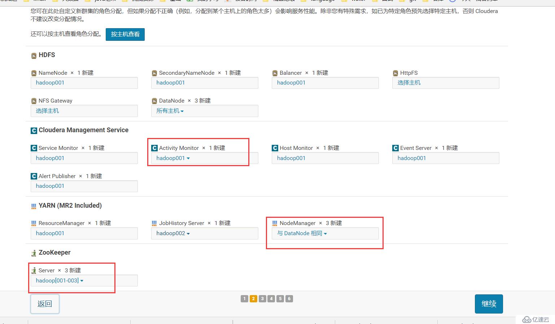Go to wizard step 6

[x=289, y=299]
